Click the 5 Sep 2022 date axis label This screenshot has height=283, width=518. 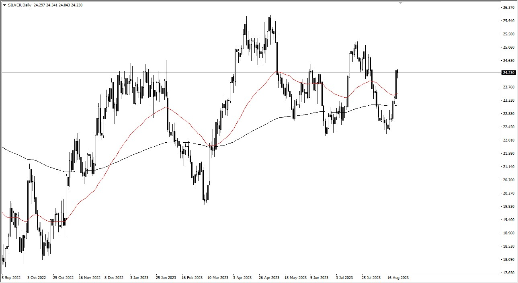[x=11, y=277]
